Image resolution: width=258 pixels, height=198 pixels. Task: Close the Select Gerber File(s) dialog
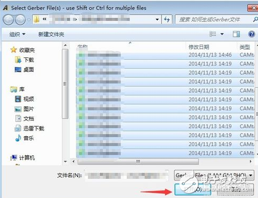click(253, 8)
